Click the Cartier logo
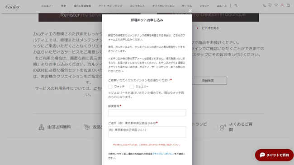 [x=13, y=7]
